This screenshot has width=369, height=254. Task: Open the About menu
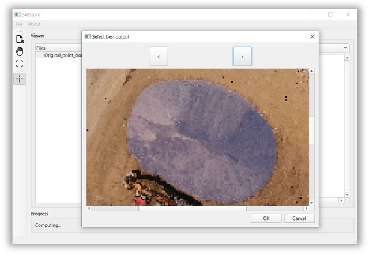(35, 24)
